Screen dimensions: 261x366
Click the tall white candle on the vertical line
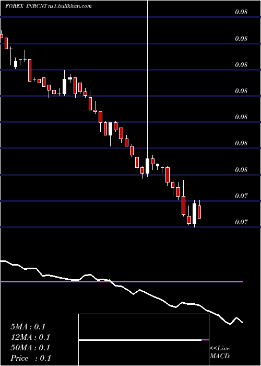147,166
